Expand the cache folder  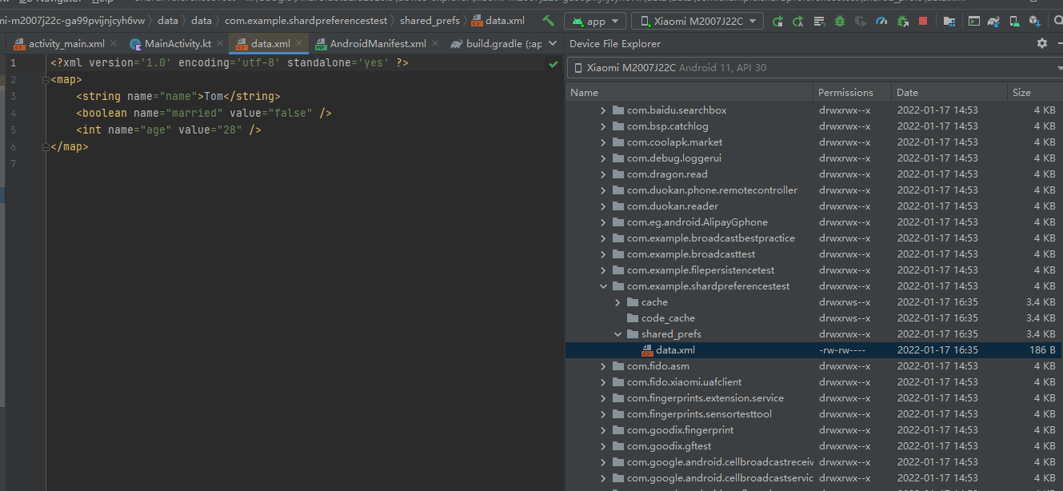[617, 302]
